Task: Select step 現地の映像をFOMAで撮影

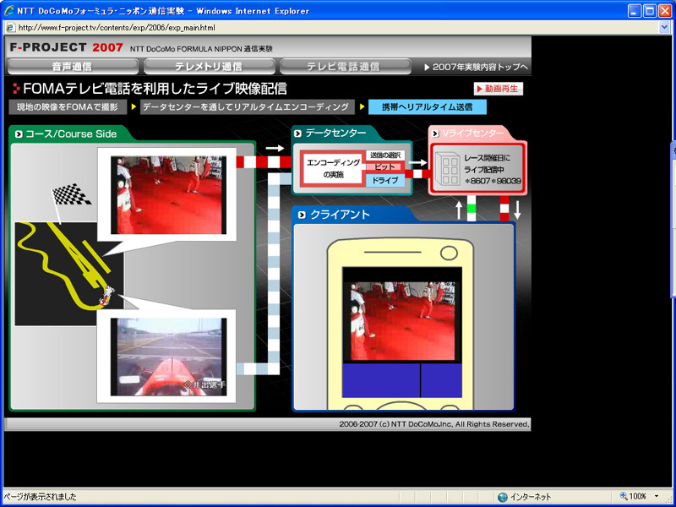Action: [68, 107]
